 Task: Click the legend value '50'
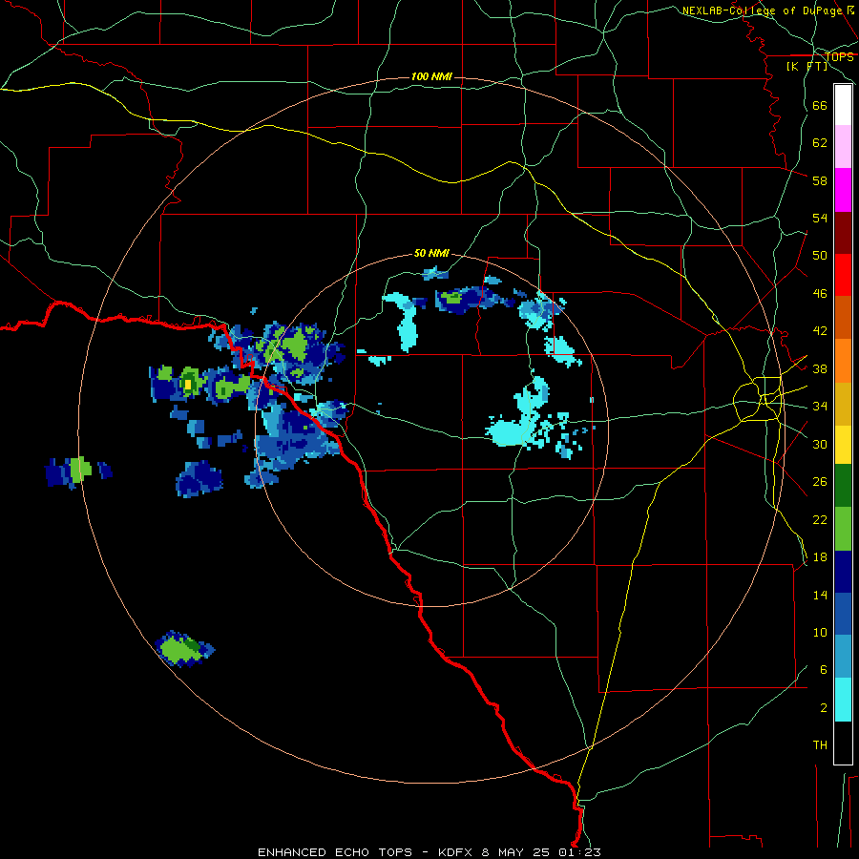(820, 256)
